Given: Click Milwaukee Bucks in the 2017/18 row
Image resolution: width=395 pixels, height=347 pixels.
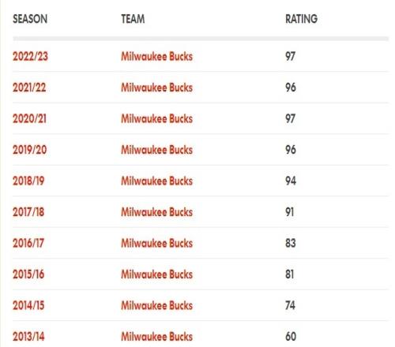Looking at the screenshot, I should pos(156,212).
